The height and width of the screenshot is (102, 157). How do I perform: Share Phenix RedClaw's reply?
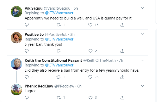point(122,98)
